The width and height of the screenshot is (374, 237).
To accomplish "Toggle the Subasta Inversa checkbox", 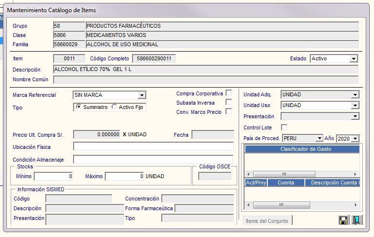I will coord(228,102).
